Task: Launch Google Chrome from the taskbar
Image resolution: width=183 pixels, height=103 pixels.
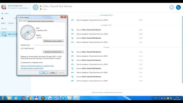Action: click(x=29, y=98)
